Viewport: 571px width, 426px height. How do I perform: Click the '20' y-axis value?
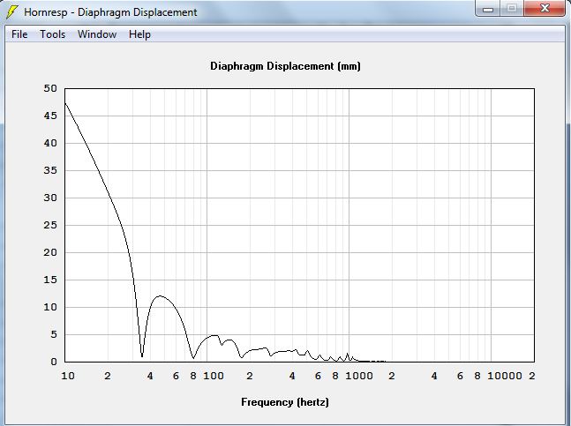coord(50,252)
